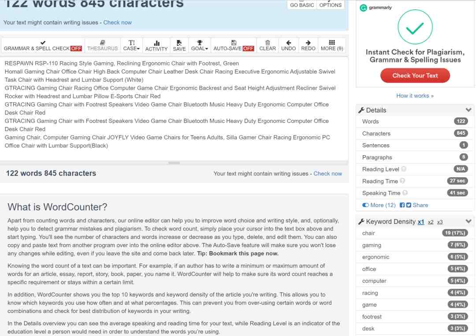Open the Activity chart tool
The image size is (476, 336).
(x=156, y=45)
